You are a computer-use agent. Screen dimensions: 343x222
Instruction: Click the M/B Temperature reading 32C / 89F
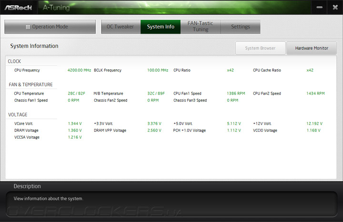tap(156, 94)
